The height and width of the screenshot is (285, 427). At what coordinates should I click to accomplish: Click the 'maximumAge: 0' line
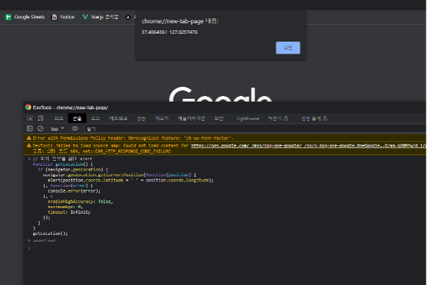pyautogui.click(x=65, y=207)
